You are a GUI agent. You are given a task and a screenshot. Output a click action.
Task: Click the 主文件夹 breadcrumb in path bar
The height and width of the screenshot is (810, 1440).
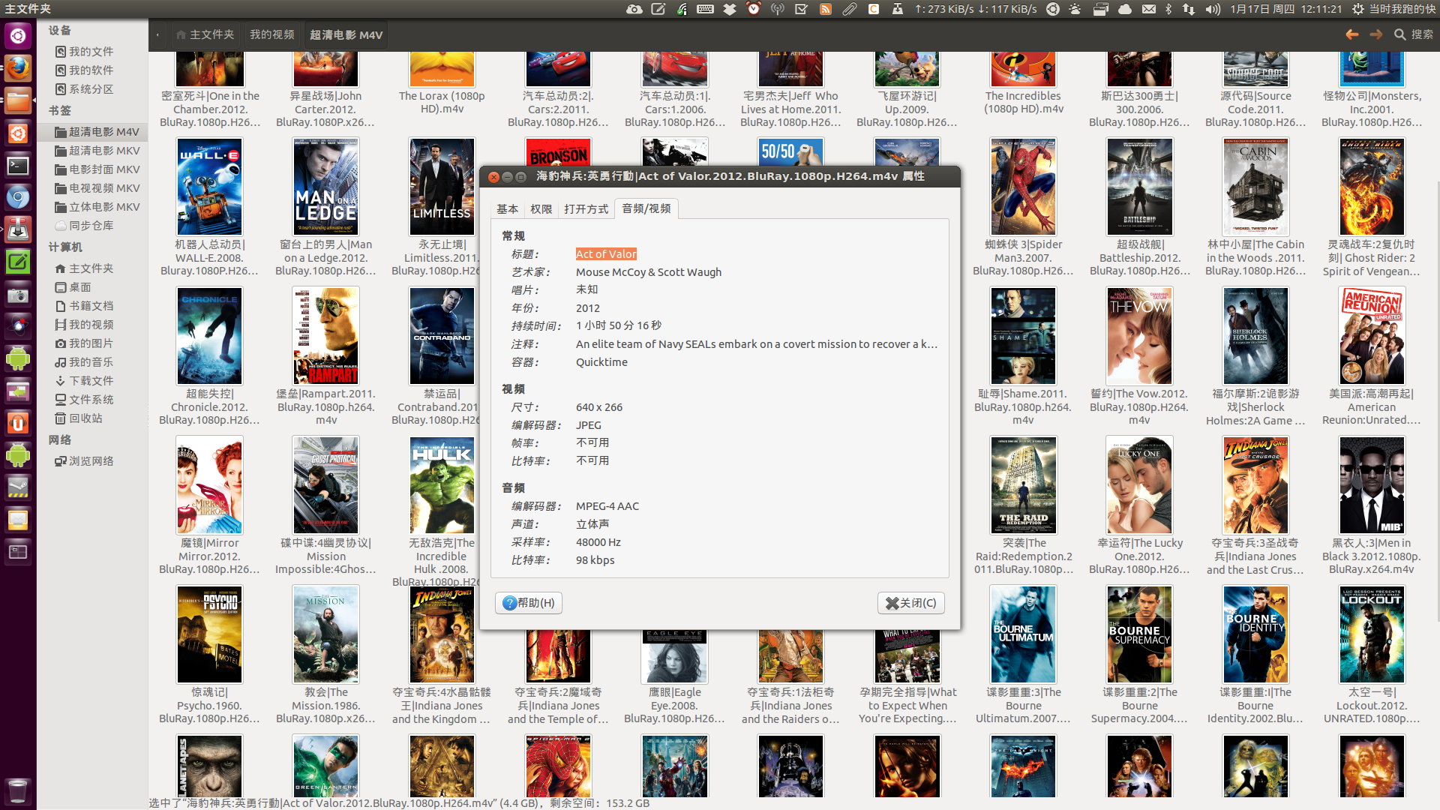205,34
